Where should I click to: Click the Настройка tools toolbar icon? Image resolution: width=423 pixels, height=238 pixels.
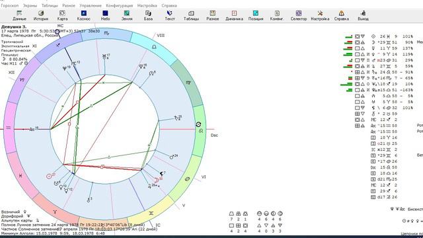[320, 16]
